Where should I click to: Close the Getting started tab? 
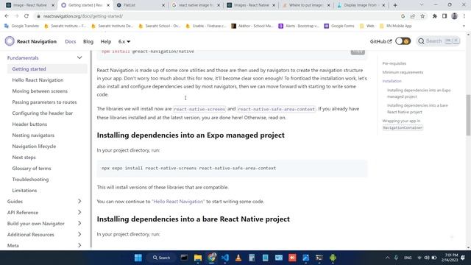[108, 5]
